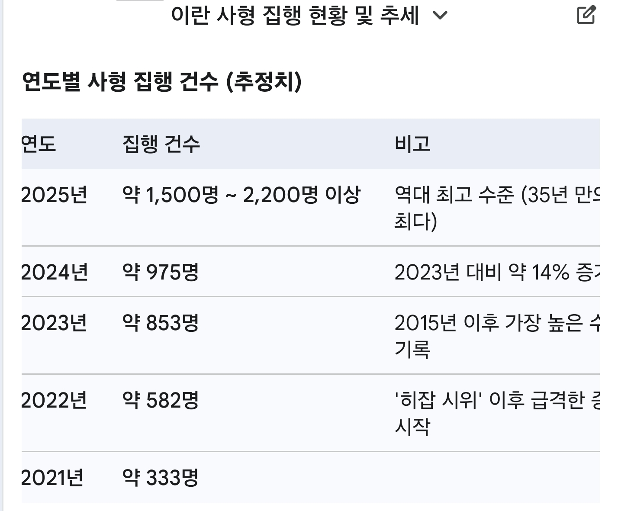Select the '2024년' row cell
This screenshot has height=511, width=618.
click(x=55, y=272)
